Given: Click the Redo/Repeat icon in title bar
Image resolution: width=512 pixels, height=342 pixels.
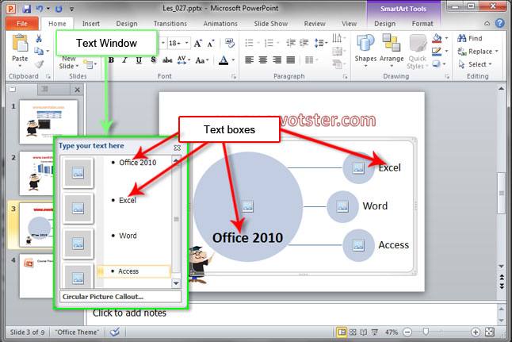Looking at the screenshot, I should (x=59, y=9).
